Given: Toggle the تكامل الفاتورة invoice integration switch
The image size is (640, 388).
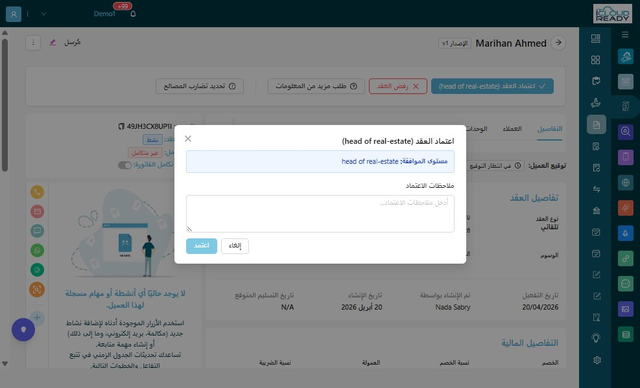Looking at the screenshot, I should [125, 165].
